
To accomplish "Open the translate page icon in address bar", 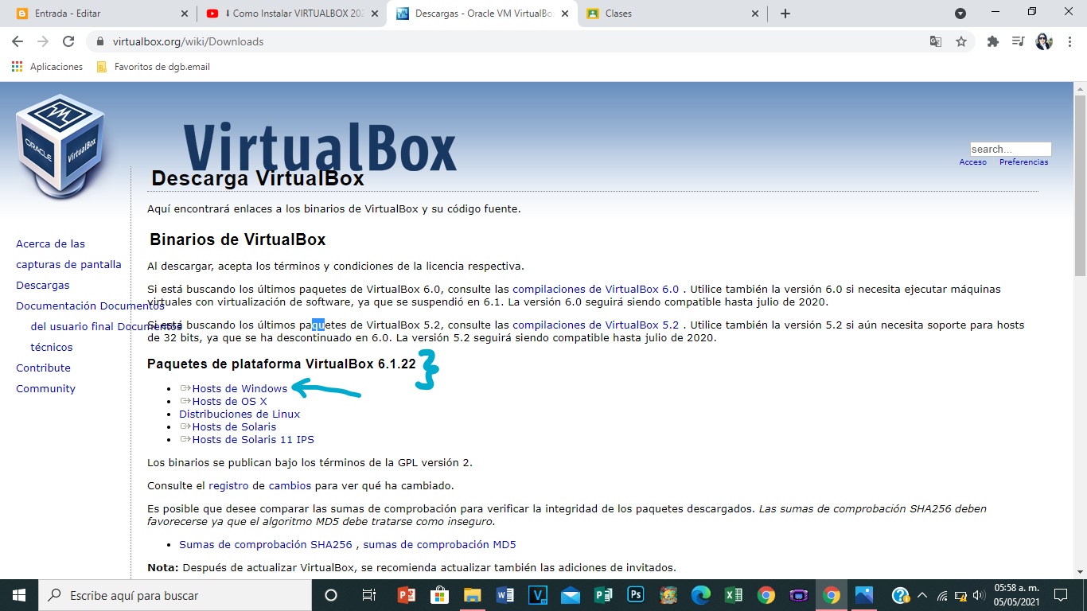I will (936, 41).
